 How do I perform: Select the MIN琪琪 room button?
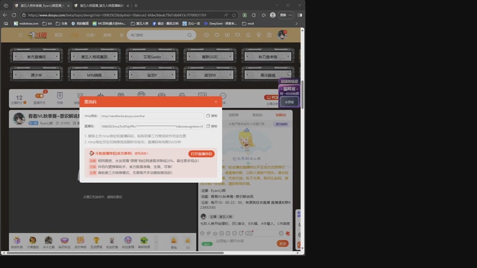tap(94, 75)
